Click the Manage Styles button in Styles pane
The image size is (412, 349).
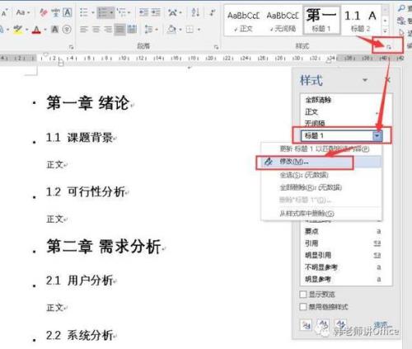(x=341, y=325)
